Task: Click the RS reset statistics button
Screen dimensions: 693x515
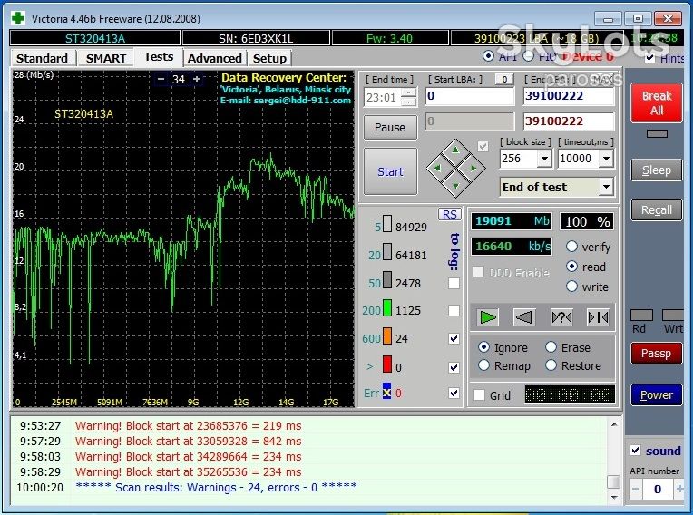Action: click(450, 214)
